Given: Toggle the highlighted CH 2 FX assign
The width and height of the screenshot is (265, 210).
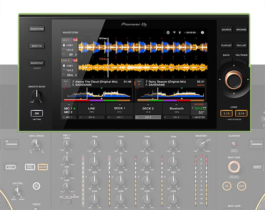Looking at the screenshot, I should click(x=148, y=117).
